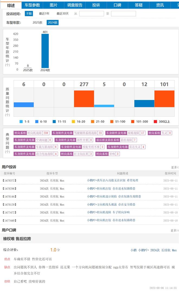179x293 pixels.
Task: Click the 21-50 legend color swatch
Action: tap(92, 122)
